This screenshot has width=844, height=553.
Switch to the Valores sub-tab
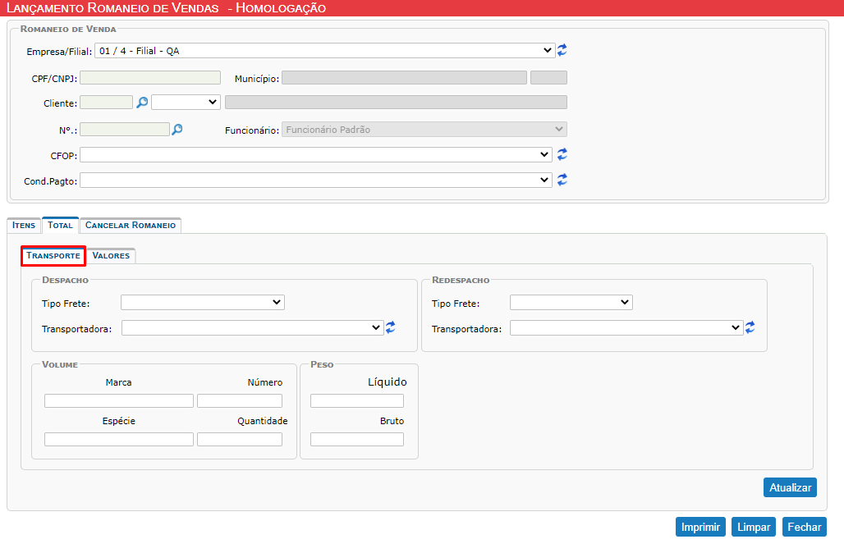(x=111, y=256)
